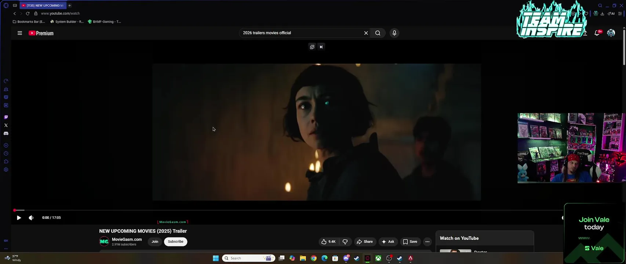Reload the YouTube page
The width and height of the screenshot is (626, 264).
[x=28, y=14]
